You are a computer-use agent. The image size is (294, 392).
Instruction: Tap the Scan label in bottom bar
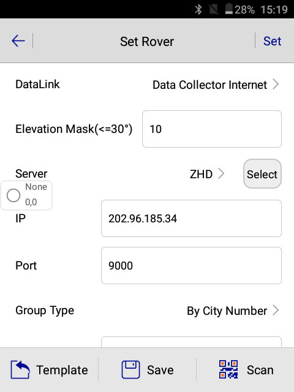260,370
